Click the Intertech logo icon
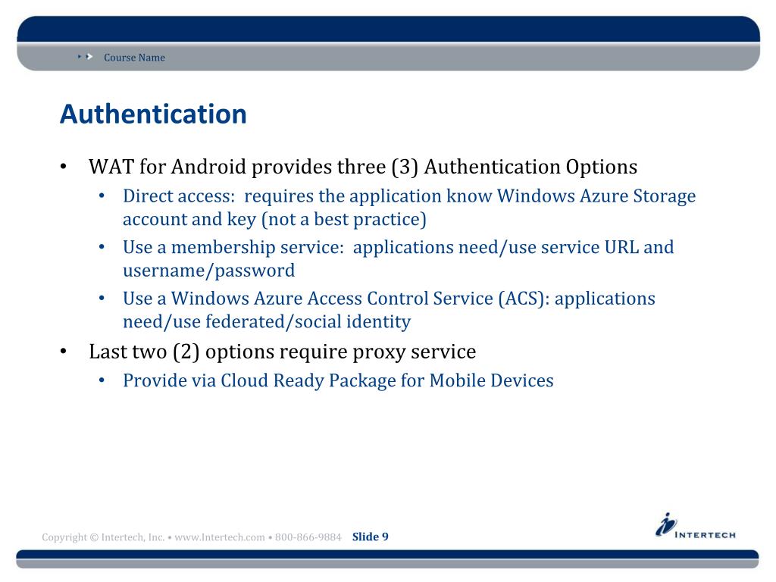 click(x=665, y=524)
